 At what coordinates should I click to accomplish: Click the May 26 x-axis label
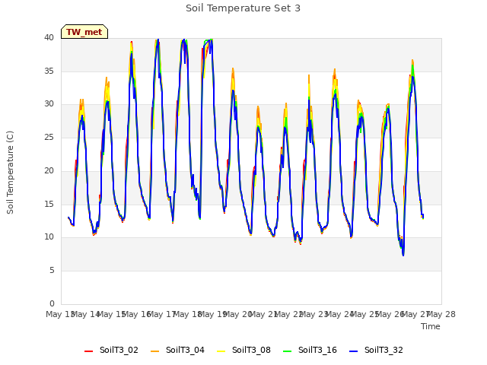pyautogui.click(x=390, y=314)
